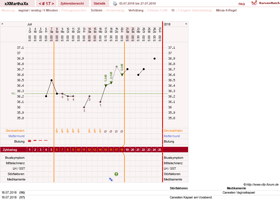Select the 36.7 temperature point on 21 July

127,69
